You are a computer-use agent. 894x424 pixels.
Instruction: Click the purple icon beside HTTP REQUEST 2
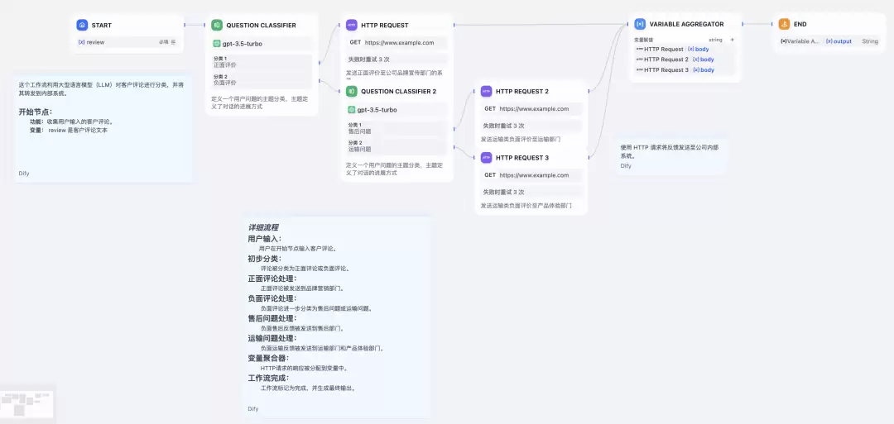pos(487,91)
